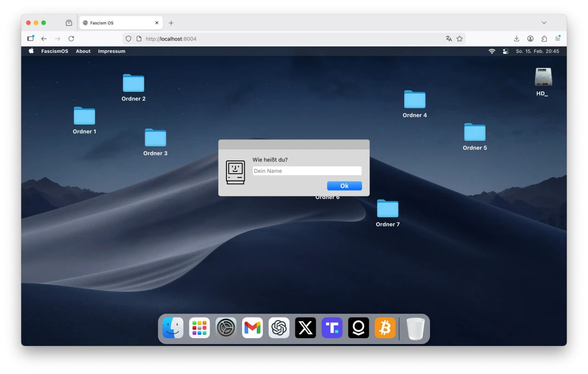
Task: Open Launchpad from the dock
Action: (199, 328)
